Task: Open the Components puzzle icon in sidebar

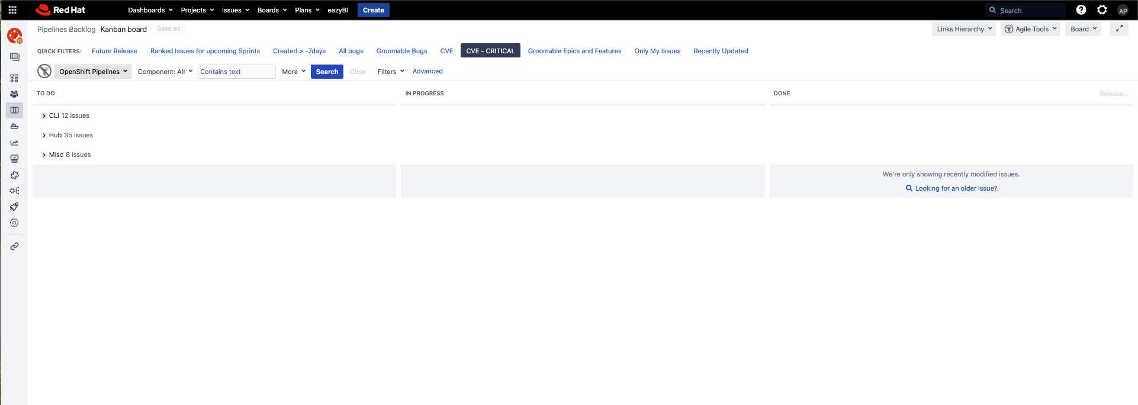Action: [x=15, y=175]
